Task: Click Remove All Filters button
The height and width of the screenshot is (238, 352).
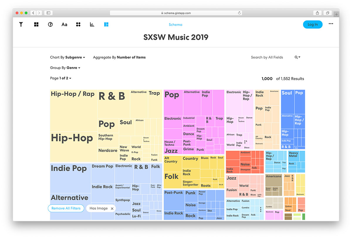Action: pos(66,208)
